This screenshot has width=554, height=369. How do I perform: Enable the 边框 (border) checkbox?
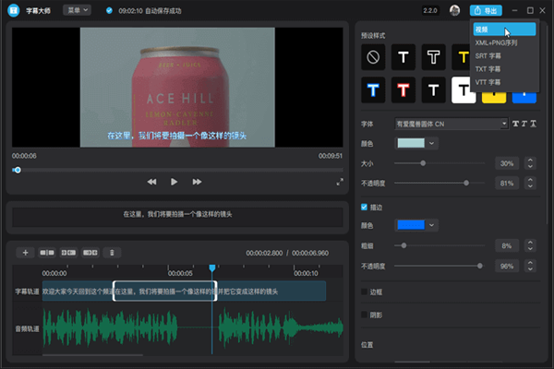(365, 292)
